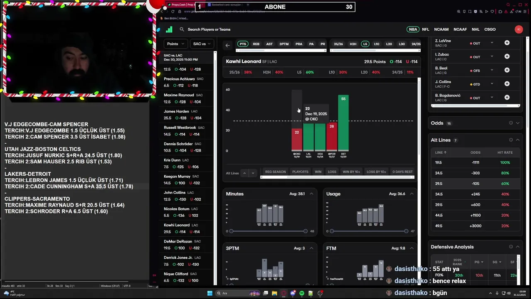Expand Z. LaVine injury chevron
531x299 pixels.
pos(492,43)
